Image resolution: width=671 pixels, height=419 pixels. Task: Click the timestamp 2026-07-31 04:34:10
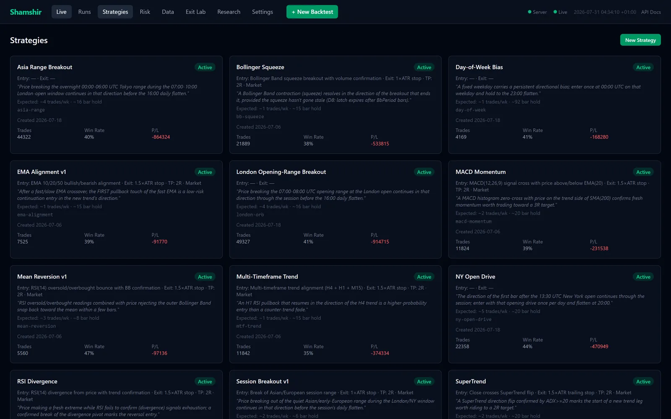click(605, 12)
